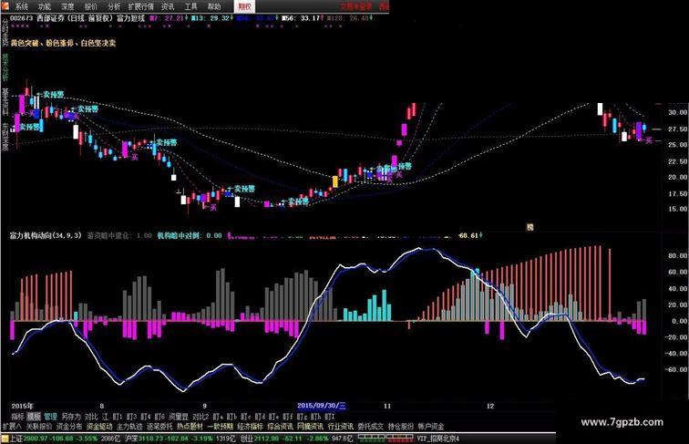Screen dimensions: 689x444
Task: Click the 80.00 indicator axis label
Action: click(677, 255)
